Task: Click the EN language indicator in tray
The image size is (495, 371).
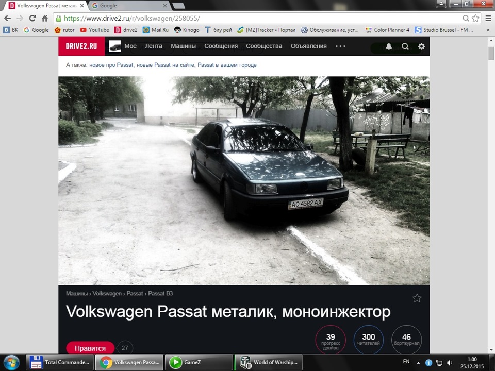Action: [x=406, y=362]
